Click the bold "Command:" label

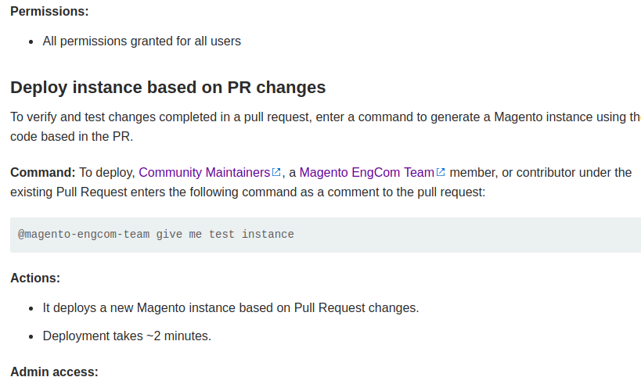(x=43, y=172)
